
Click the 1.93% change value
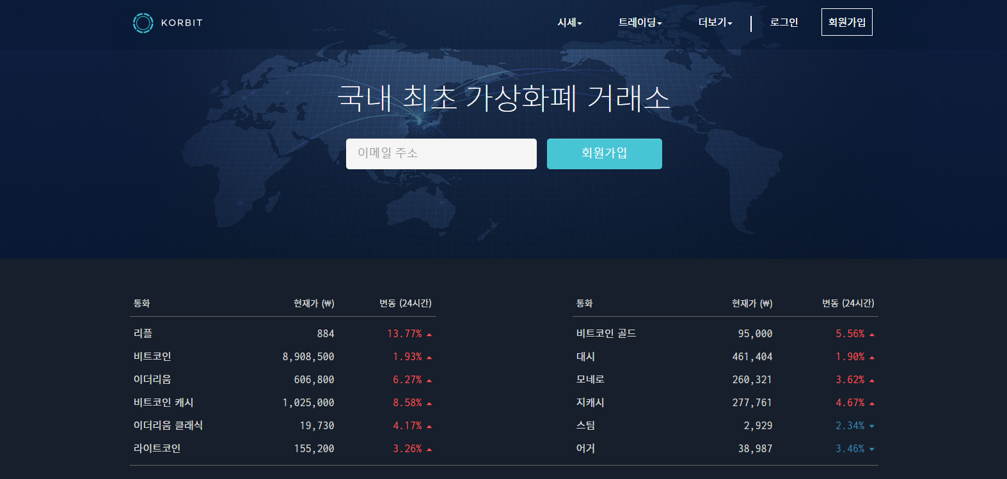pos(408,357)
